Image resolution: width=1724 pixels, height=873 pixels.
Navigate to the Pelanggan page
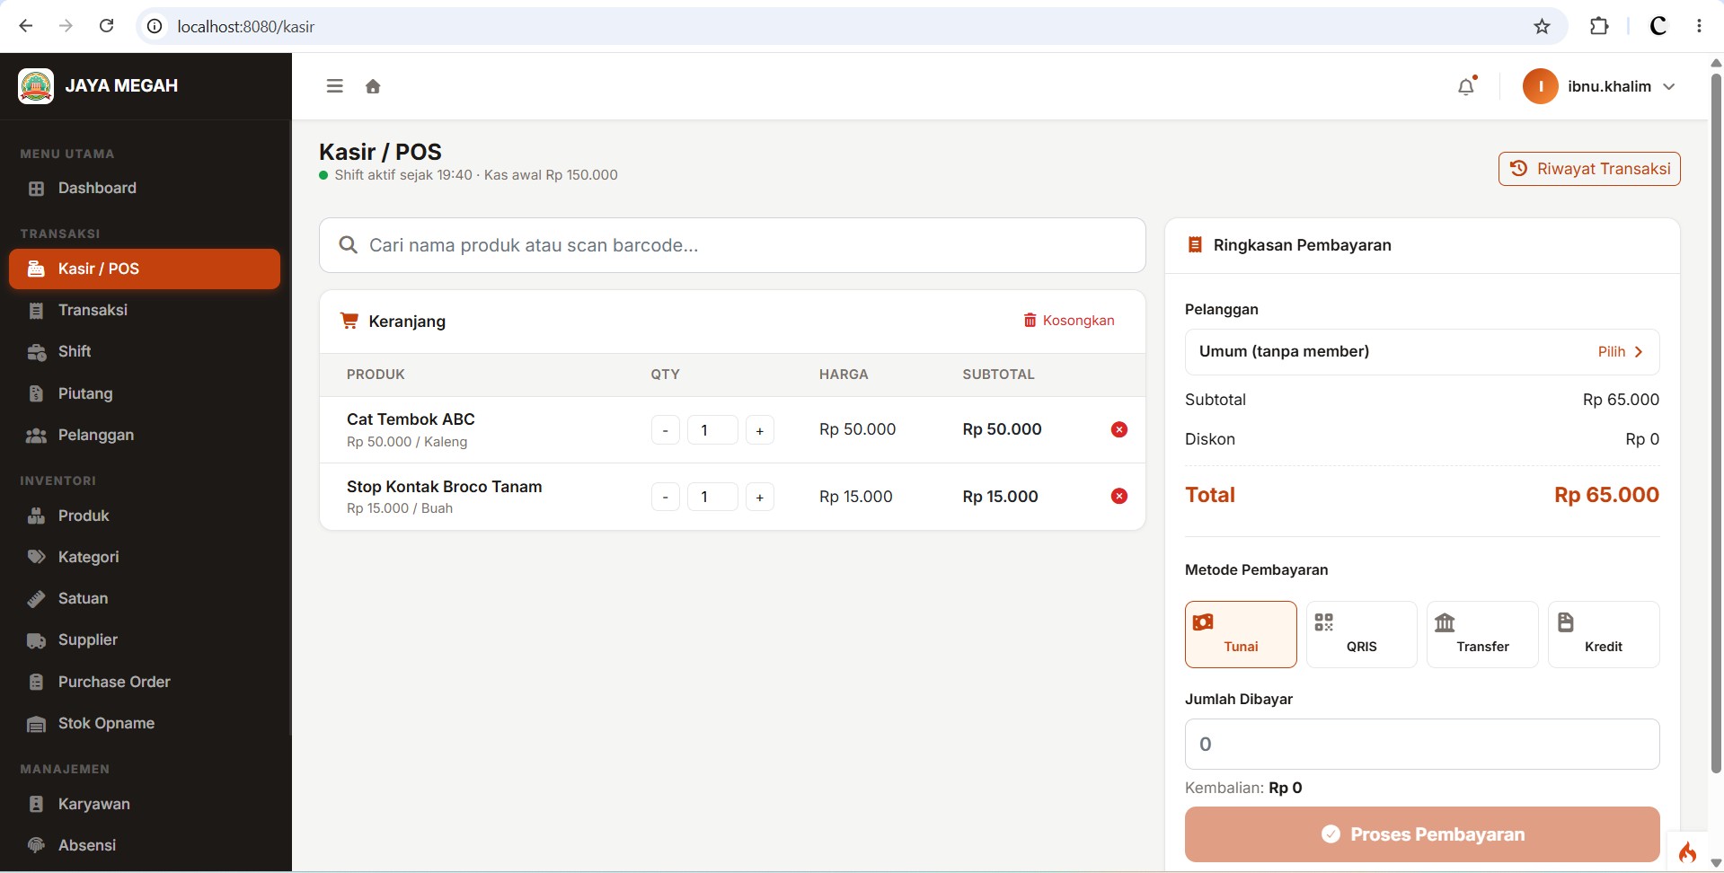click(x=145, y=435)
